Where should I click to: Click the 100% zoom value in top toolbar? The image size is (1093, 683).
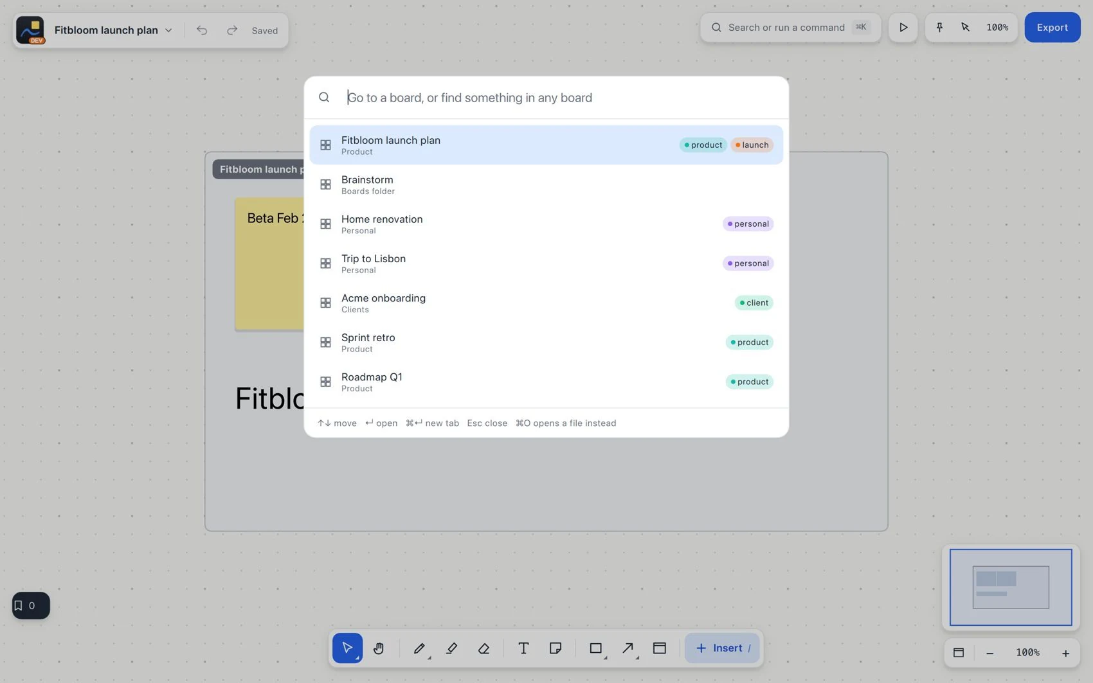(997, 27)
